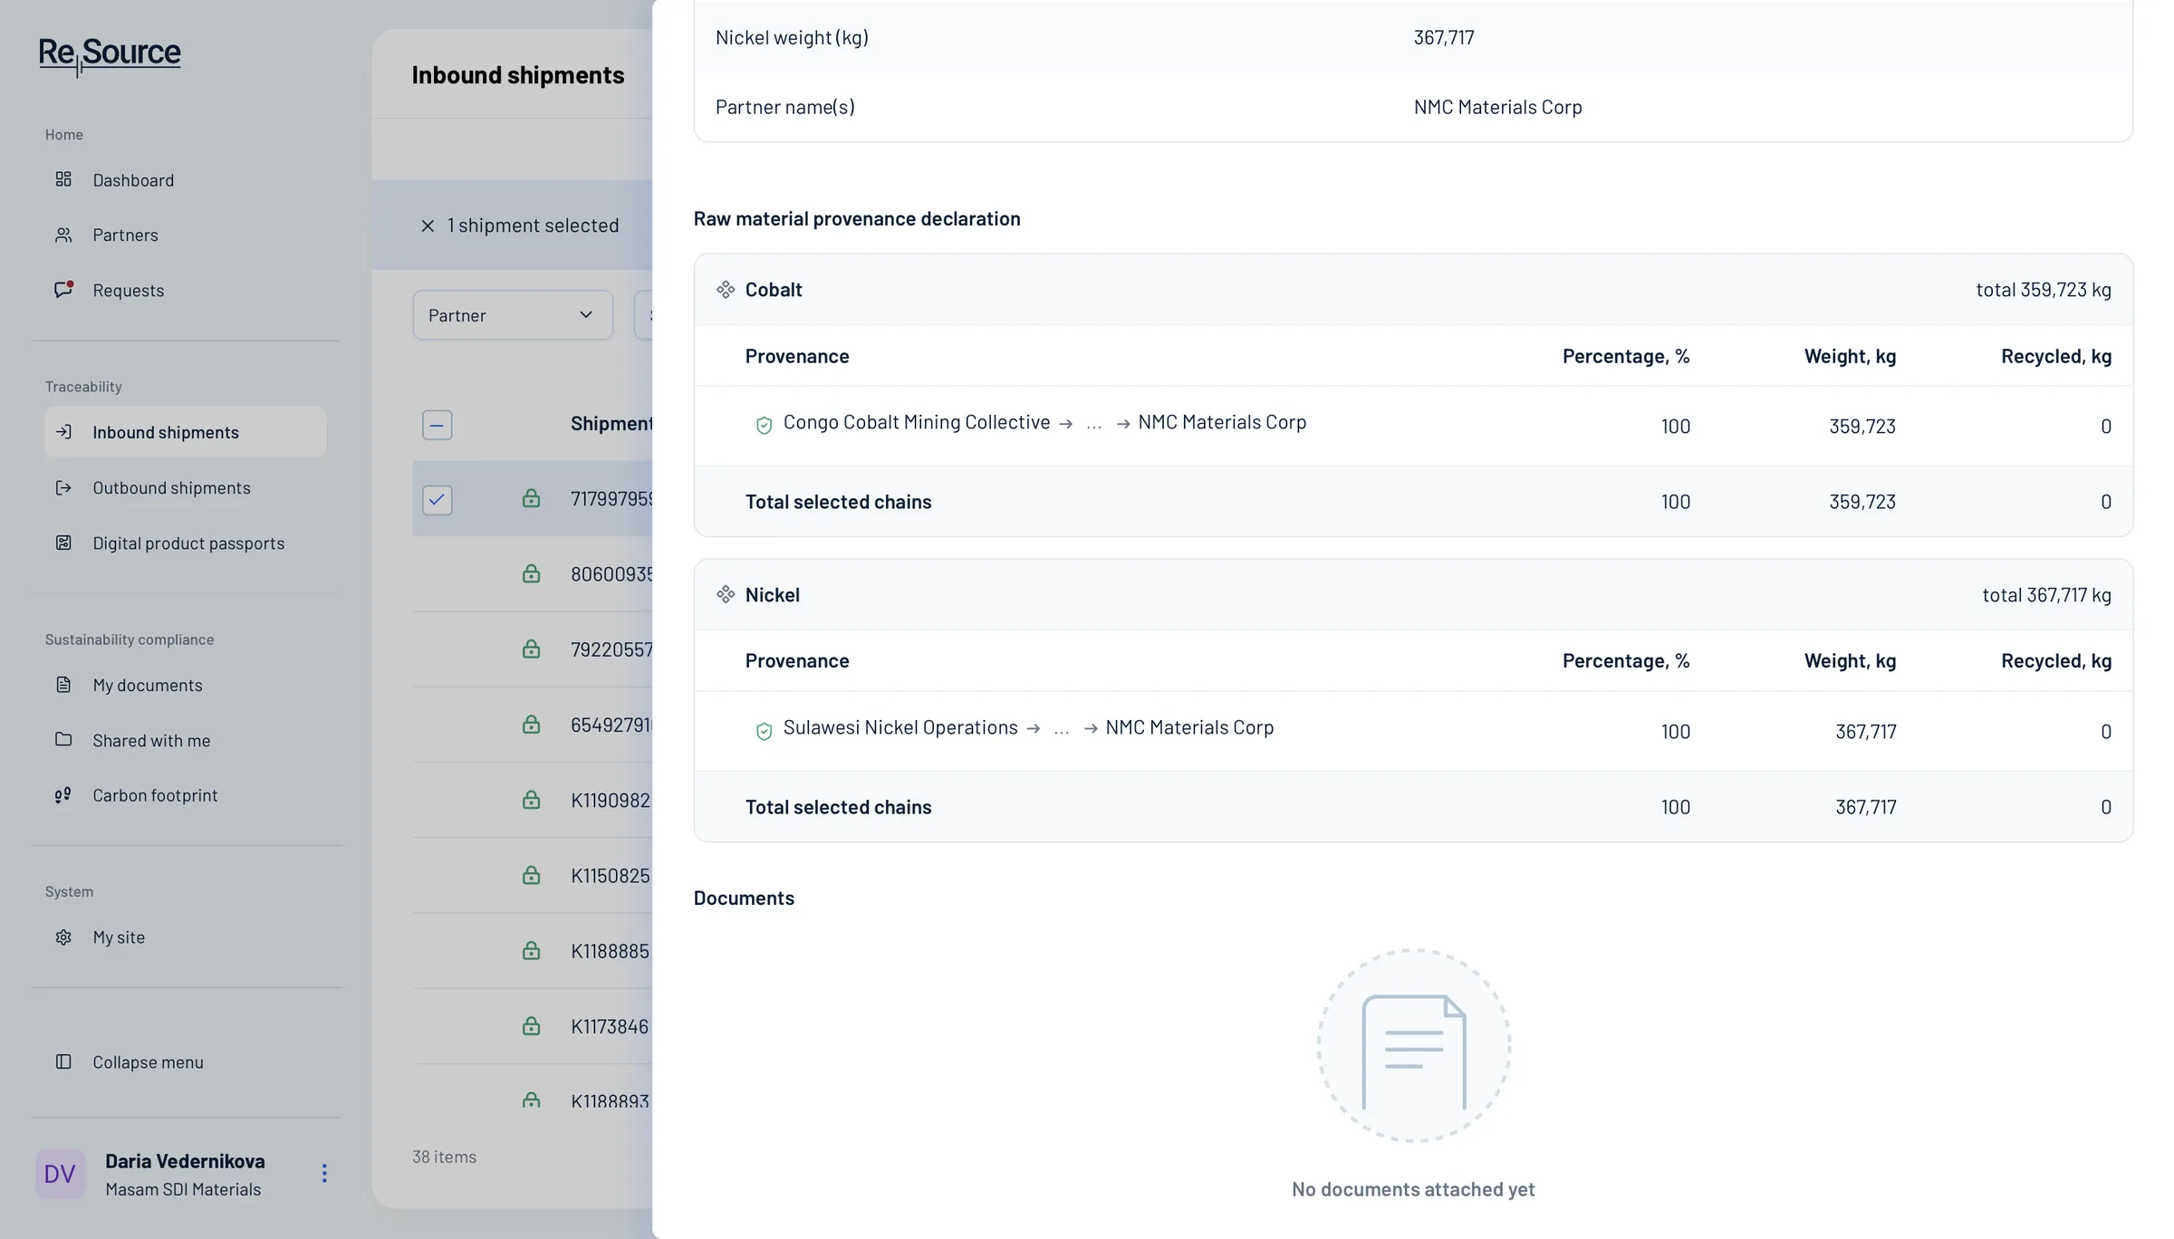Image resolution: width=2174 pixels, height=1239 pixels.
Task: Click Sulawesi Nickel Operations provenance
Action: [900, 727]
